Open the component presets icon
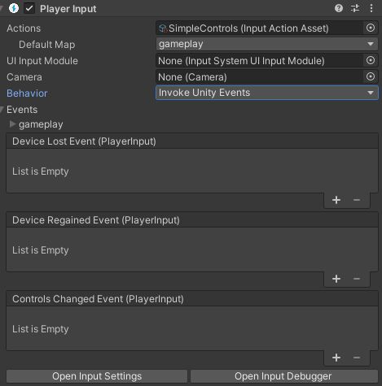This screenshot has width=382, height=386. click(x=355, y=8)
